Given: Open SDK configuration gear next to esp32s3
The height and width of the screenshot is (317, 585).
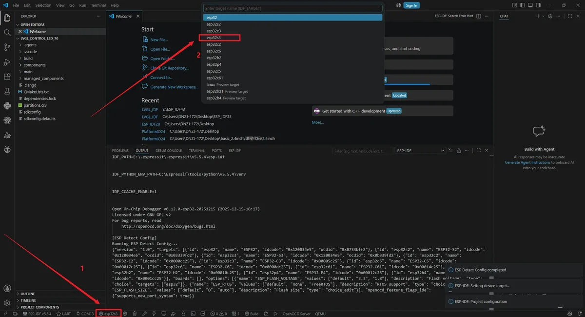Looking at the screenshot, I should [124, 314].
